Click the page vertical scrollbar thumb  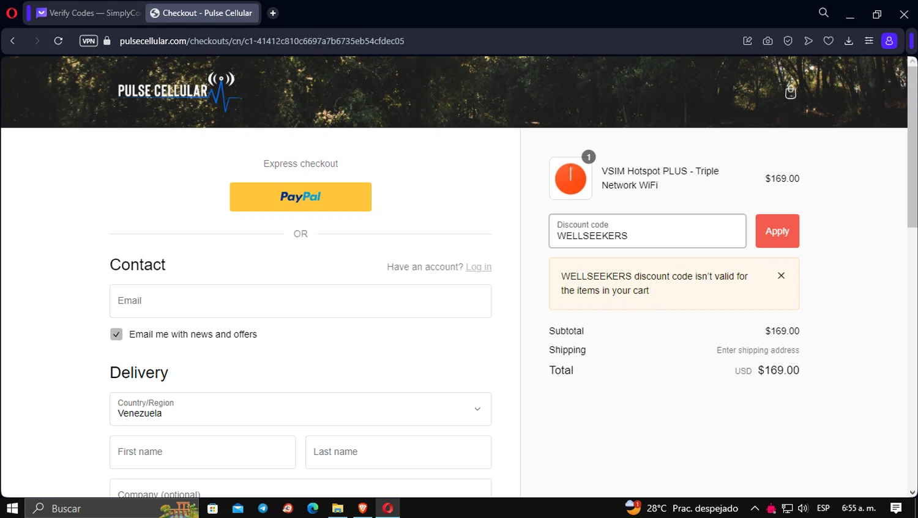click(912, 147)
